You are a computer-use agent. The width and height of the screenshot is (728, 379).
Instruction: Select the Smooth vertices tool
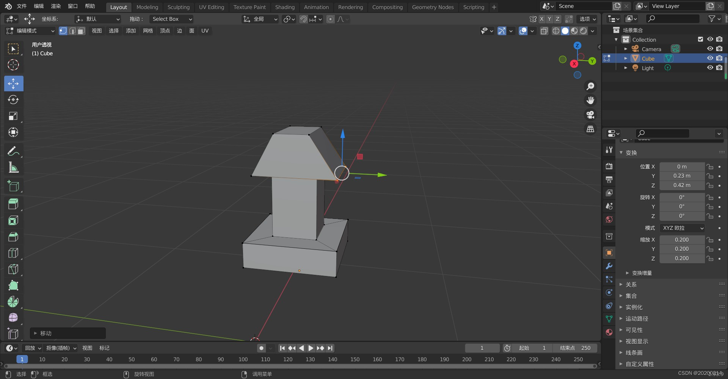point(13,318)
